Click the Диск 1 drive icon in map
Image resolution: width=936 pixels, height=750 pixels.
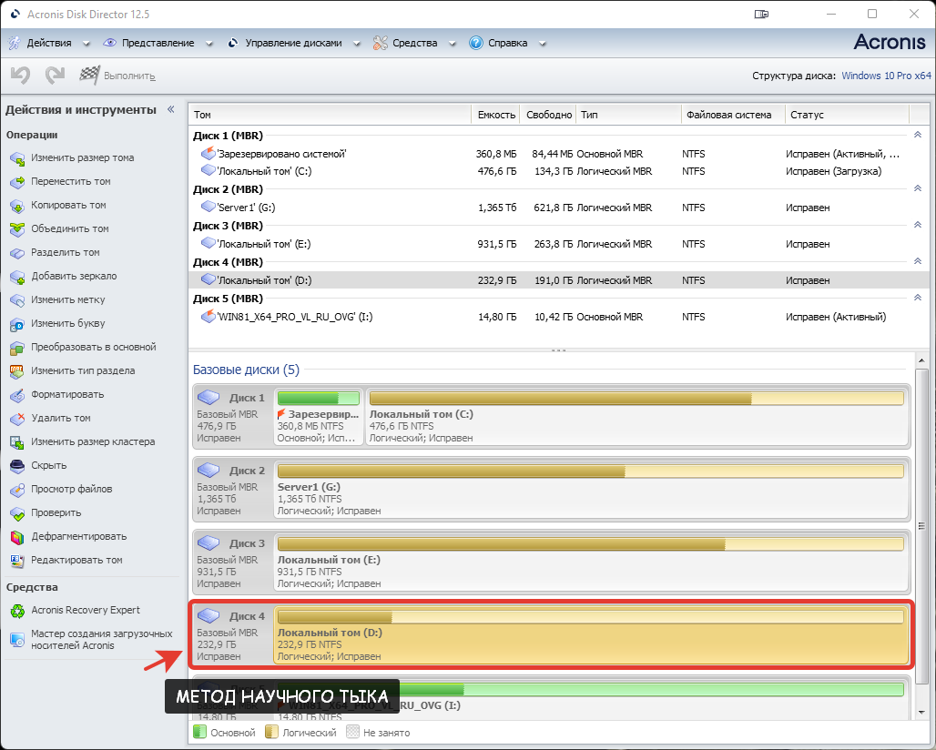[209, 397]
